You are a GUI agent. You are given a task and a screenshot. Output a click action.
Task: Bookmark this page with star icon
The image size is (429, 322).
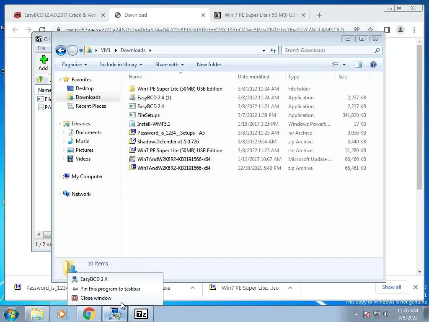[x=370, y=30]
